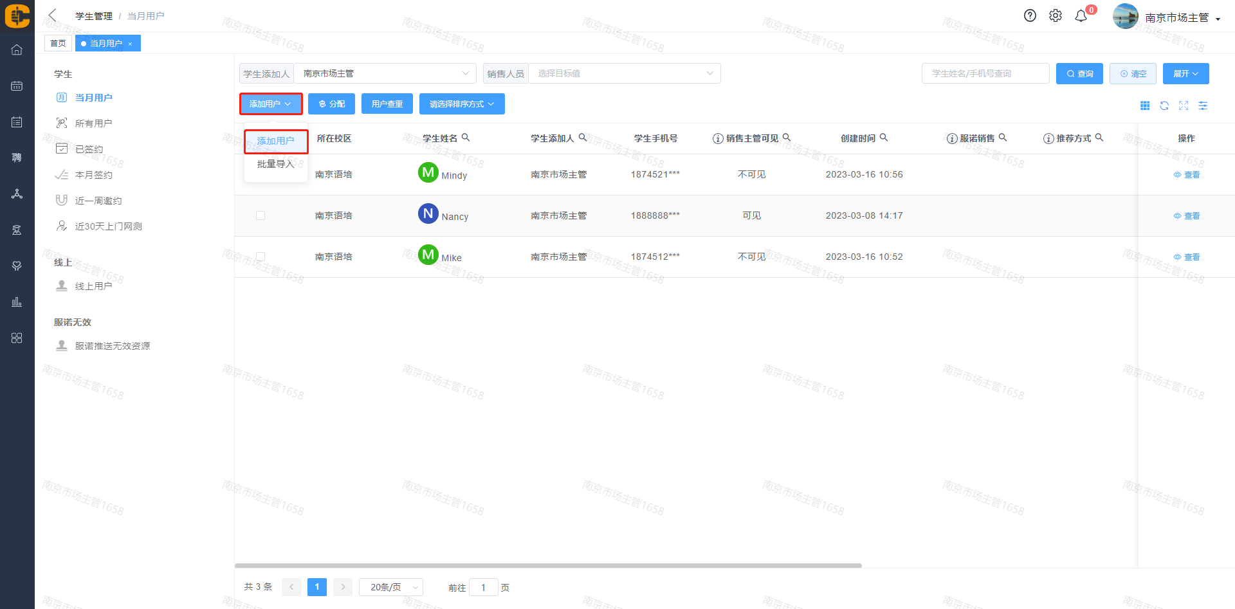Click search icon beside 学生姓名 column
1235x609 pixels.
point(466,138)
